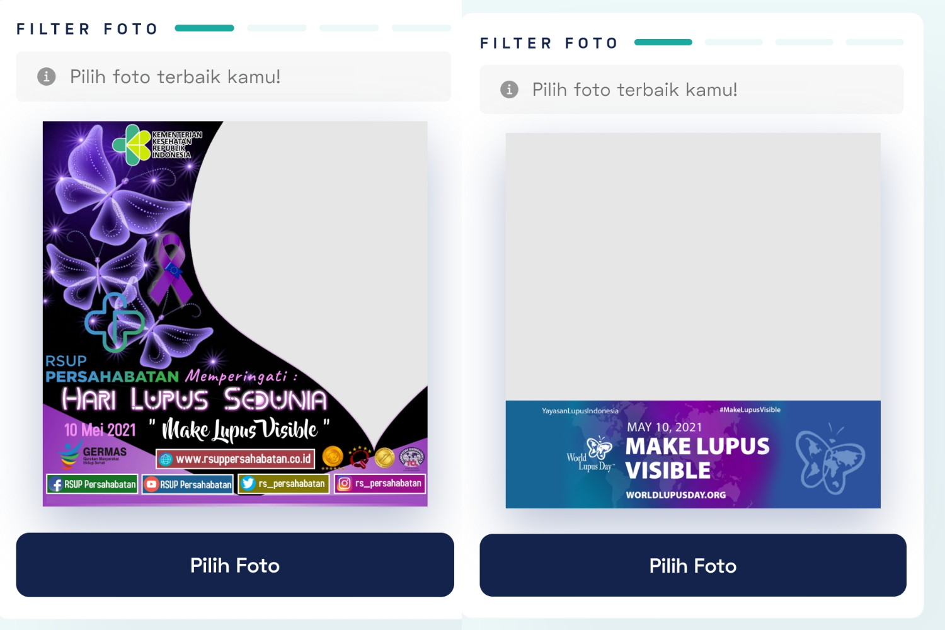Click the WORLDLUPUSDAY.ORG text

click(x=676, y=495)
